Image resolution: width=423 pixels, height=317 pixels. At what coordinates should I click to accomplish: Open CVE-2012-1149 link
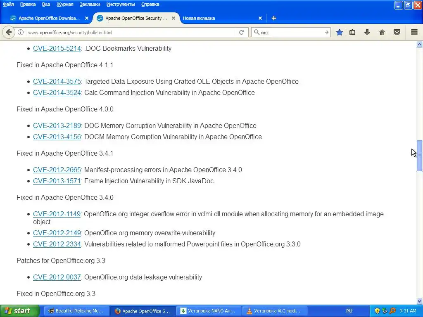pos(57,214)
